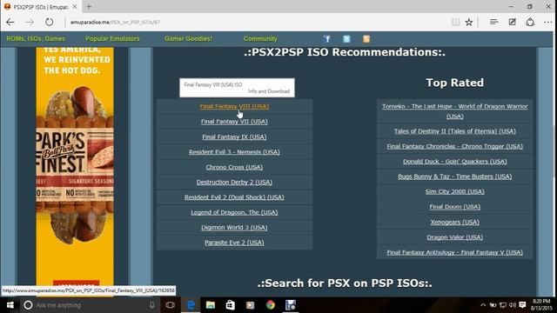Open Destruction Derby 2 (USA) link
The width and height of the screenshot is (557, 313).
point(234,182)
